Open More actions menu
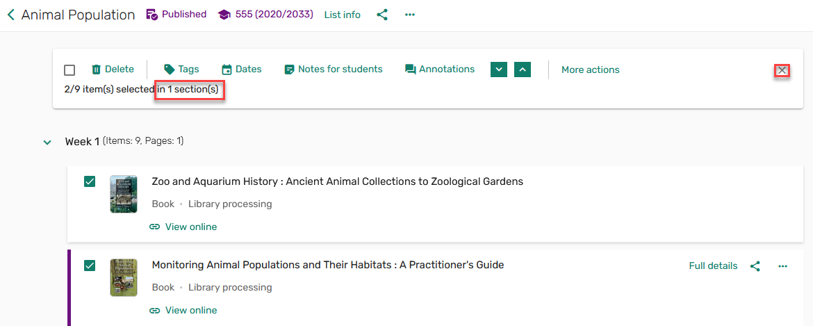Screen dimensions: 813x326 [x=590, y=70]
